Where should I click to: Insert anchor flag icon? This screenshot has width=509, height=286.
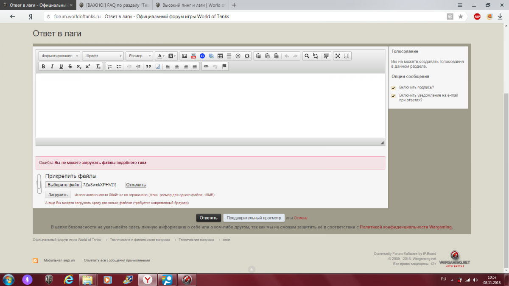(x=224, y=67)
